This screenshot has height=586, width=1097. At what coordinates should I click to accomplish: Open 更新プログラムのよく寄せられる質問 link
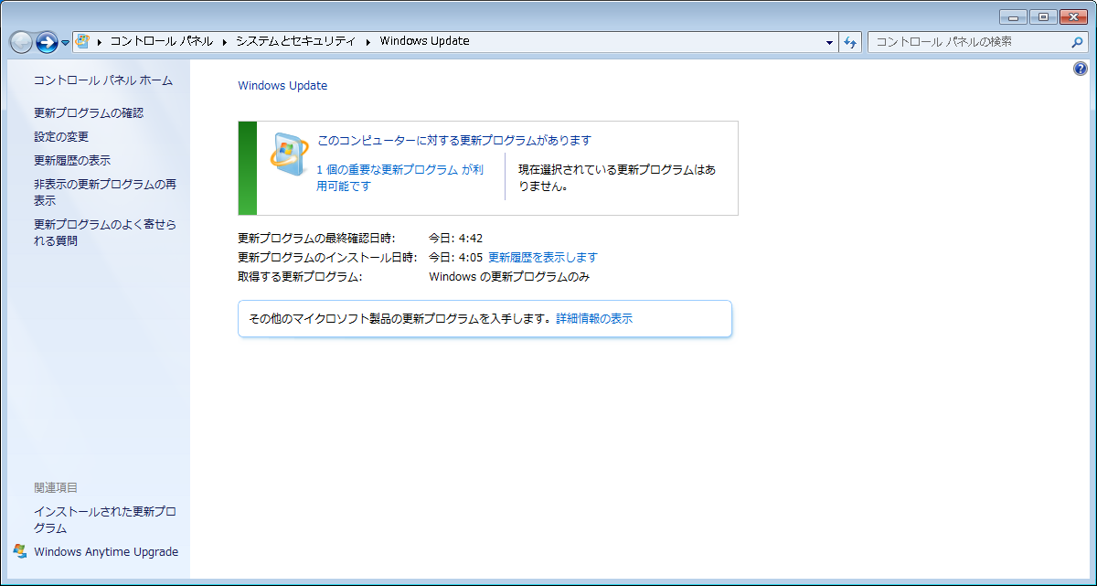pyautogui.click(x=105, y=233)
